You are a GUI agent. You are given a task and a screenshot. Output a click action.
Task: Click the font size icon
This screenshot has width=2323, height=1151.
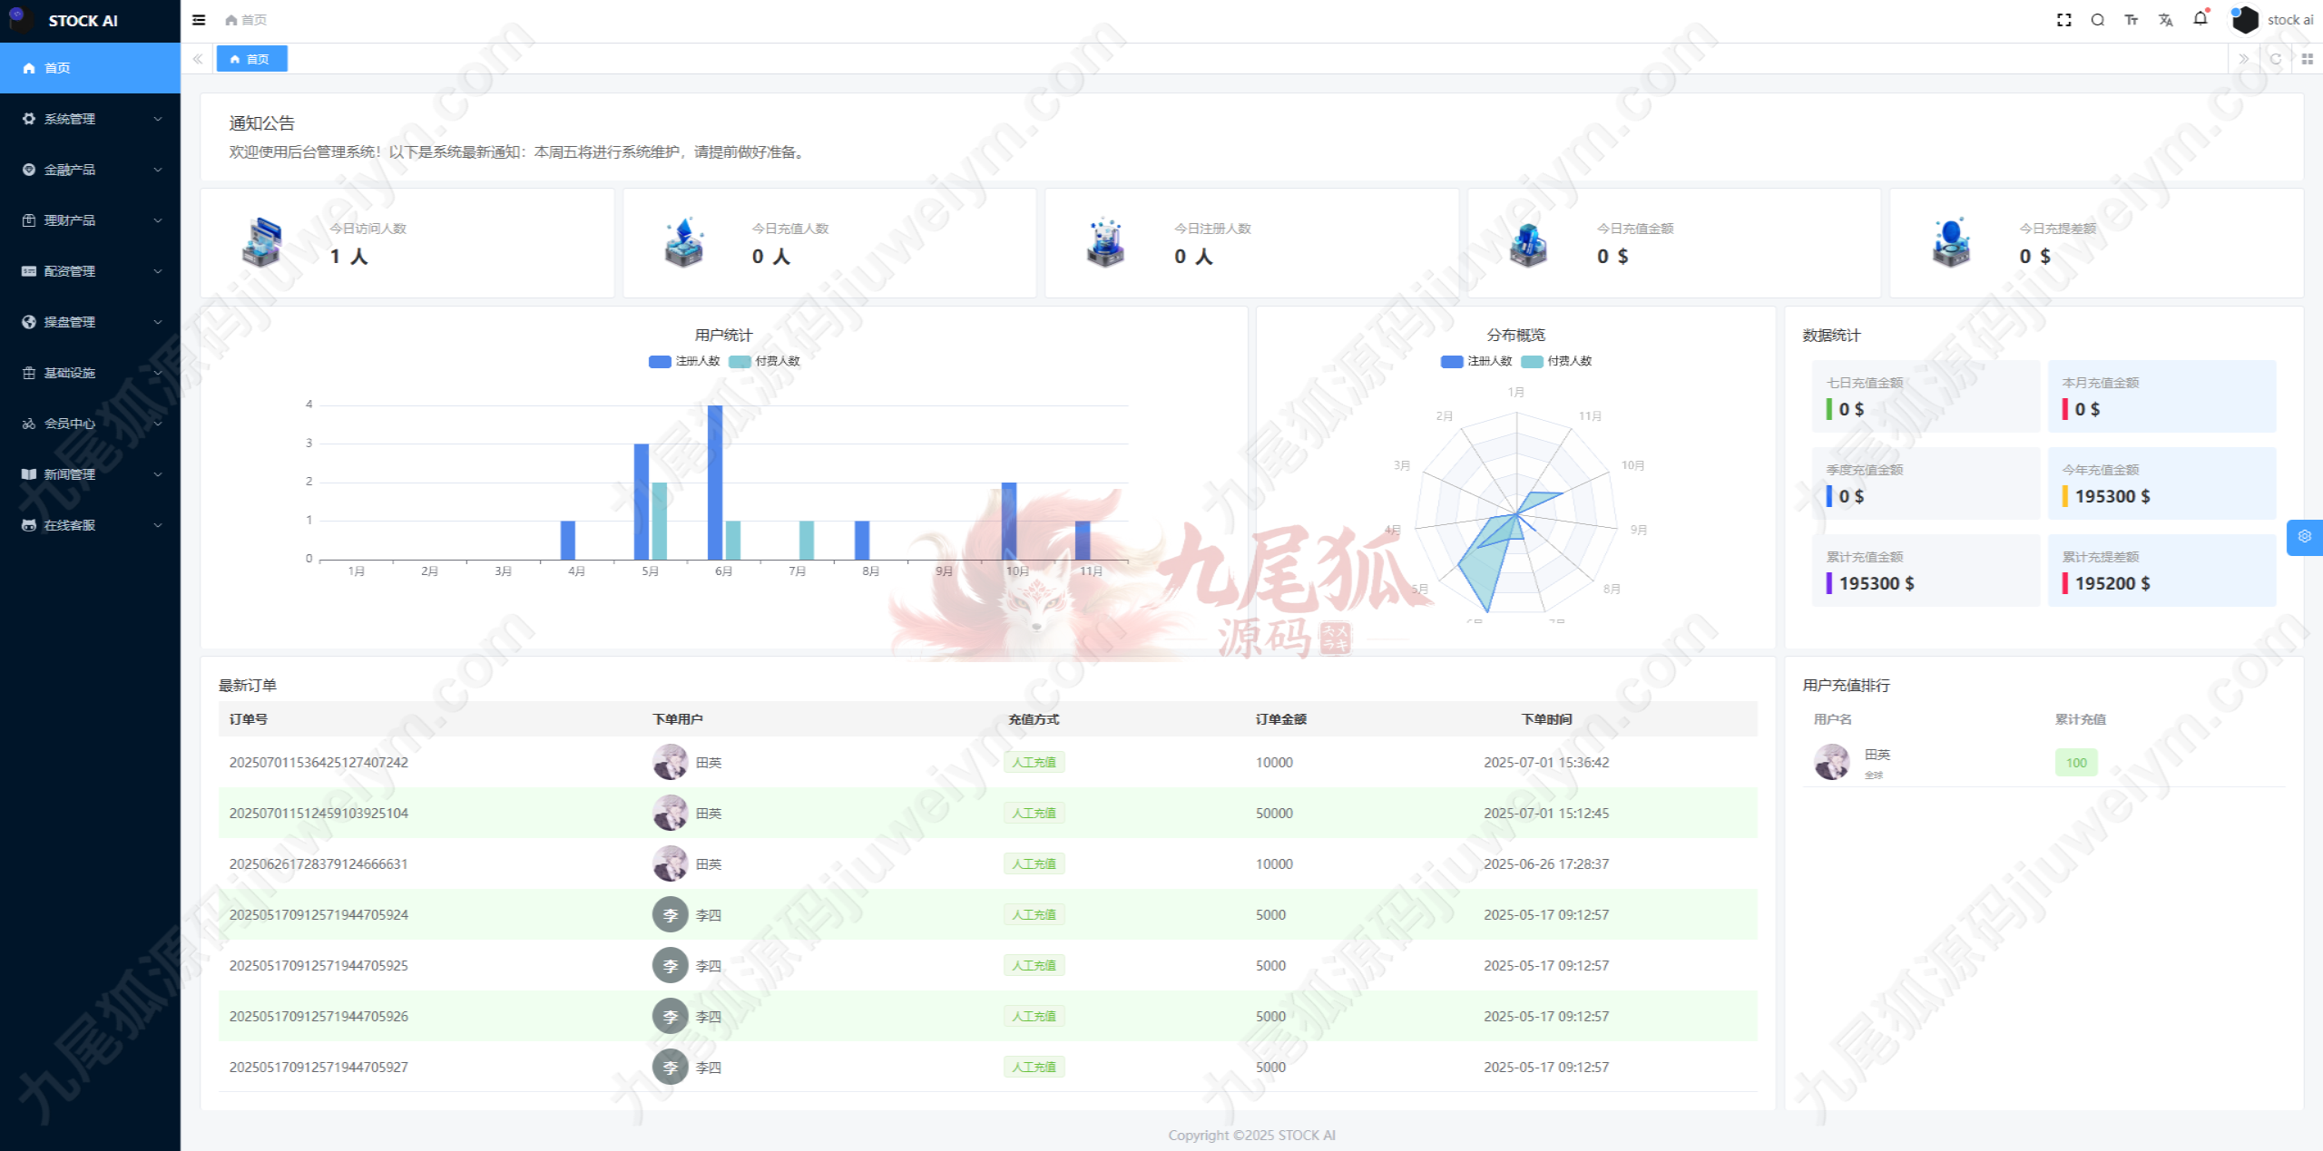coord(2132,20)
